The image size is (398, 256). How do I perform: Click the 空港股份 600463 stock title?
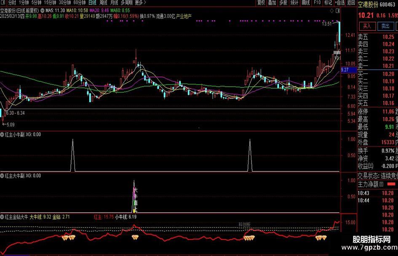coord(377,5)
